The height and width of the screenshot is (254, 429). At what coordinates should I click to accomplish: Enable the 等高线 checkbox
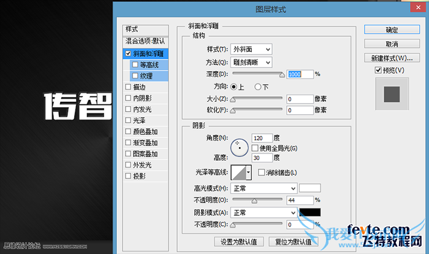click(135, 64)
